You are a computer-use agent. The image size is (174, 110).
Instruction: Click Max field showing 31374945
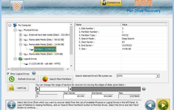coord(129,96)
